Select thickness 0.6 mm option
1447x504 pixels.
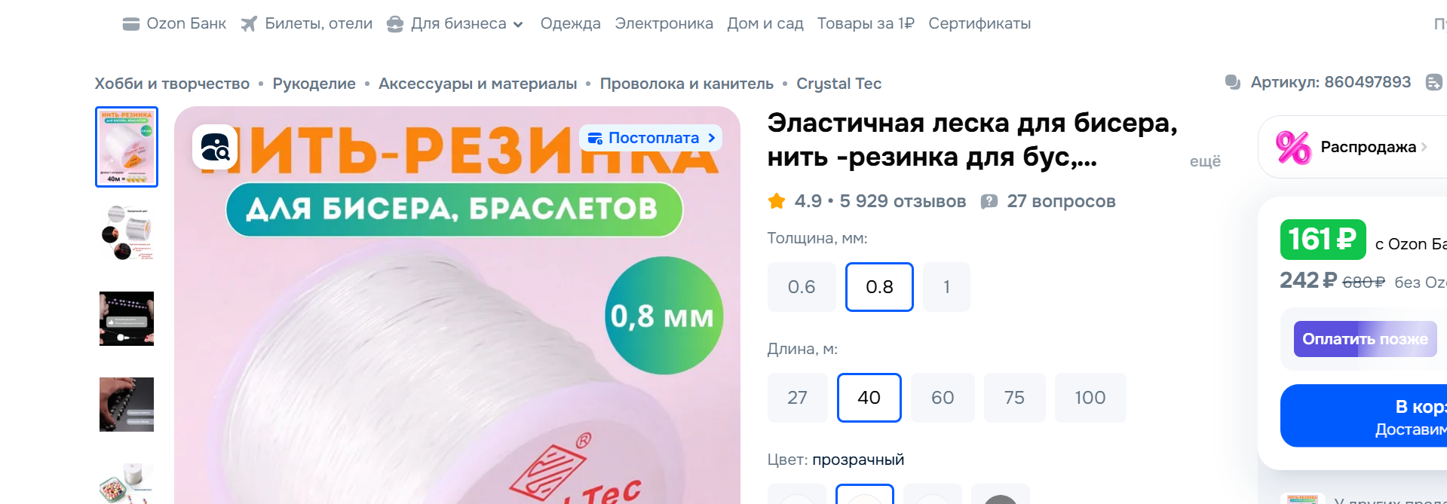(x=802, y=287)
